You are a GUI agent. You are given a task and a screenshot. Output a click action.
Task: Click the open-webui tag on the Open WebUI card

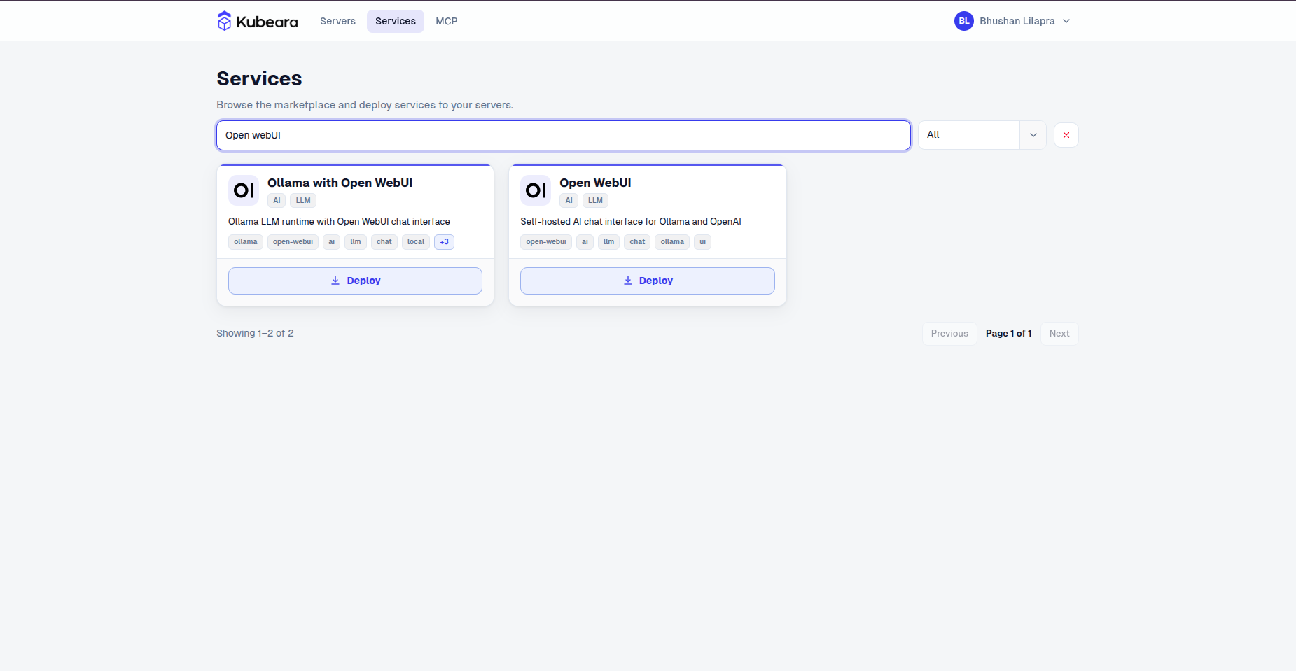[x=546, y=242]
